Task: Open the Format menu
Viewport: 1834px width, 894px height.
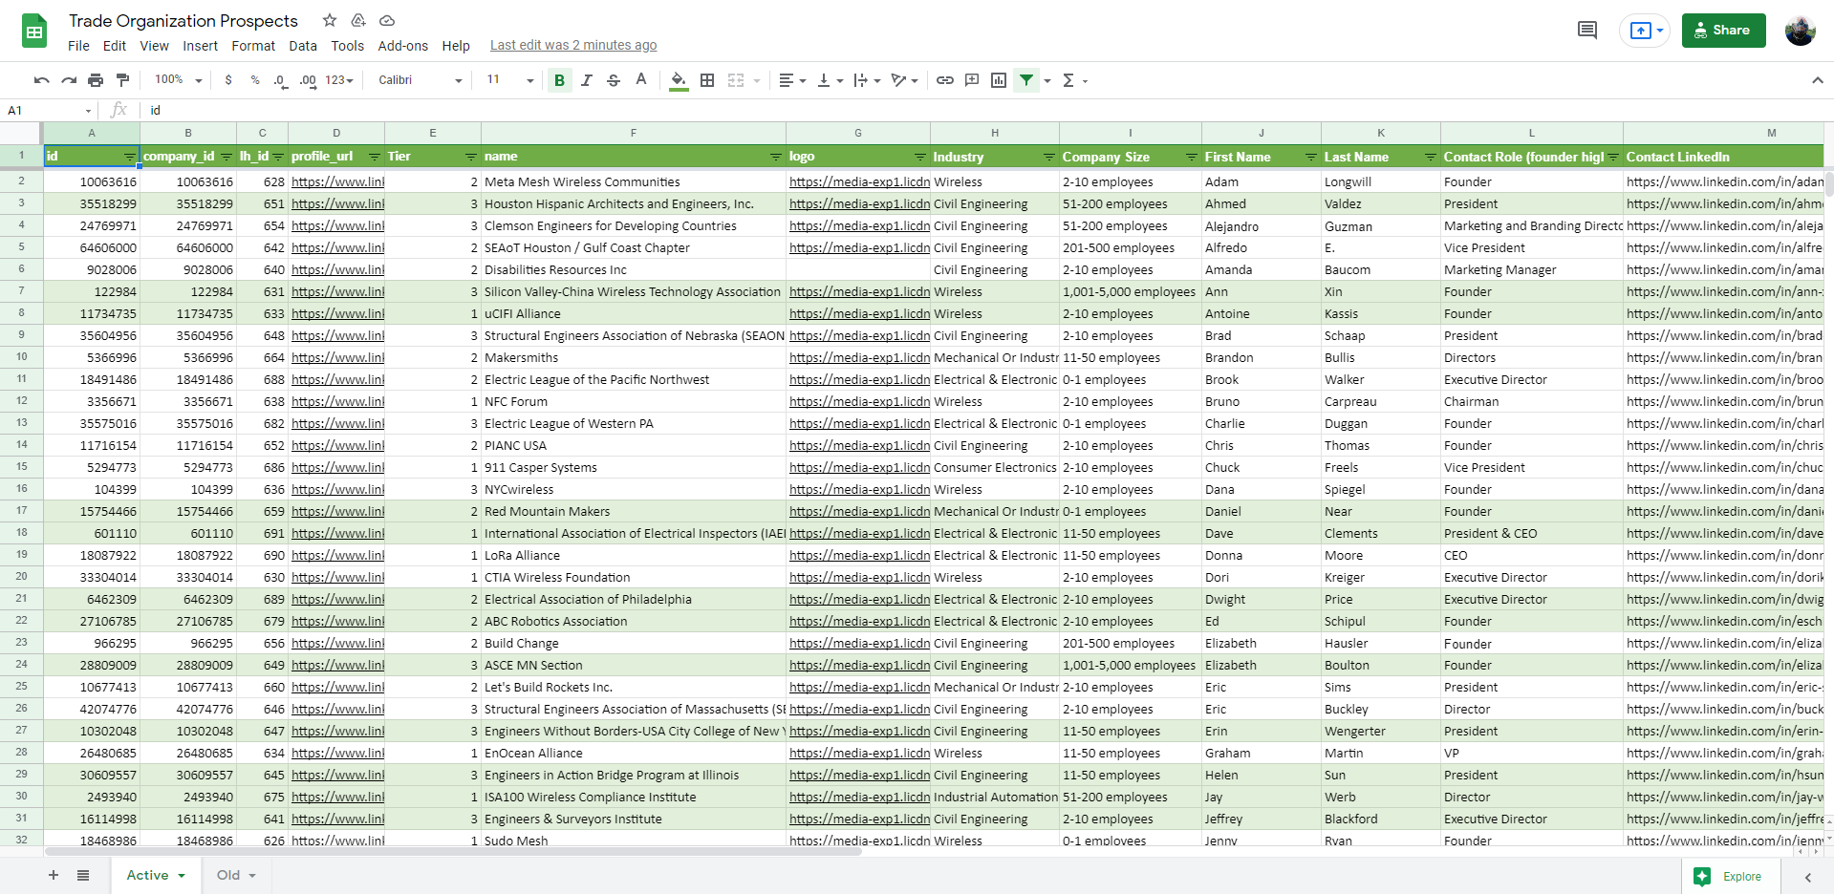Action: 253,46
